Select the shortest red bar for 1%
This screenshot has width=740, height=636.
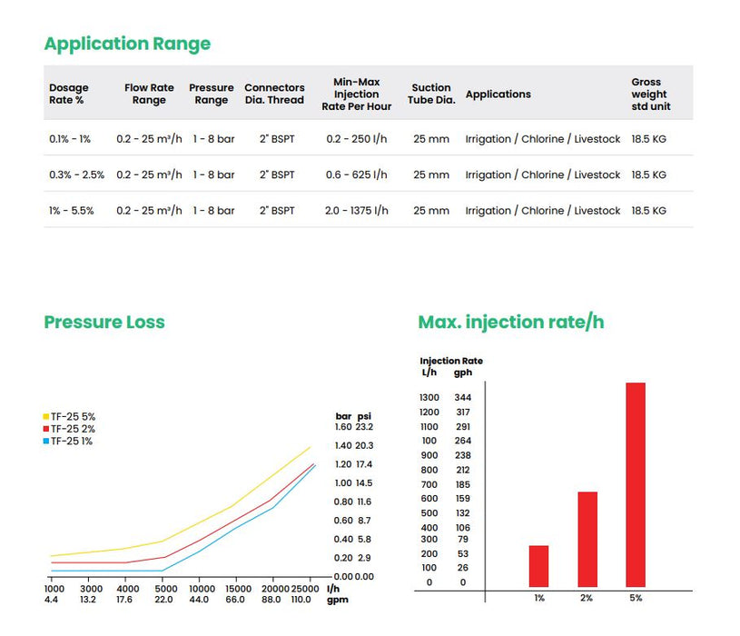538,565
